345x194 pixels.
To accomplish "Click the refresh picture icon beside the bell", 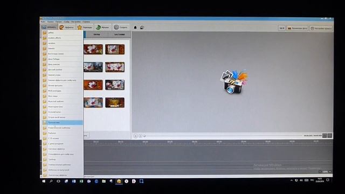I will coord(142,27).
